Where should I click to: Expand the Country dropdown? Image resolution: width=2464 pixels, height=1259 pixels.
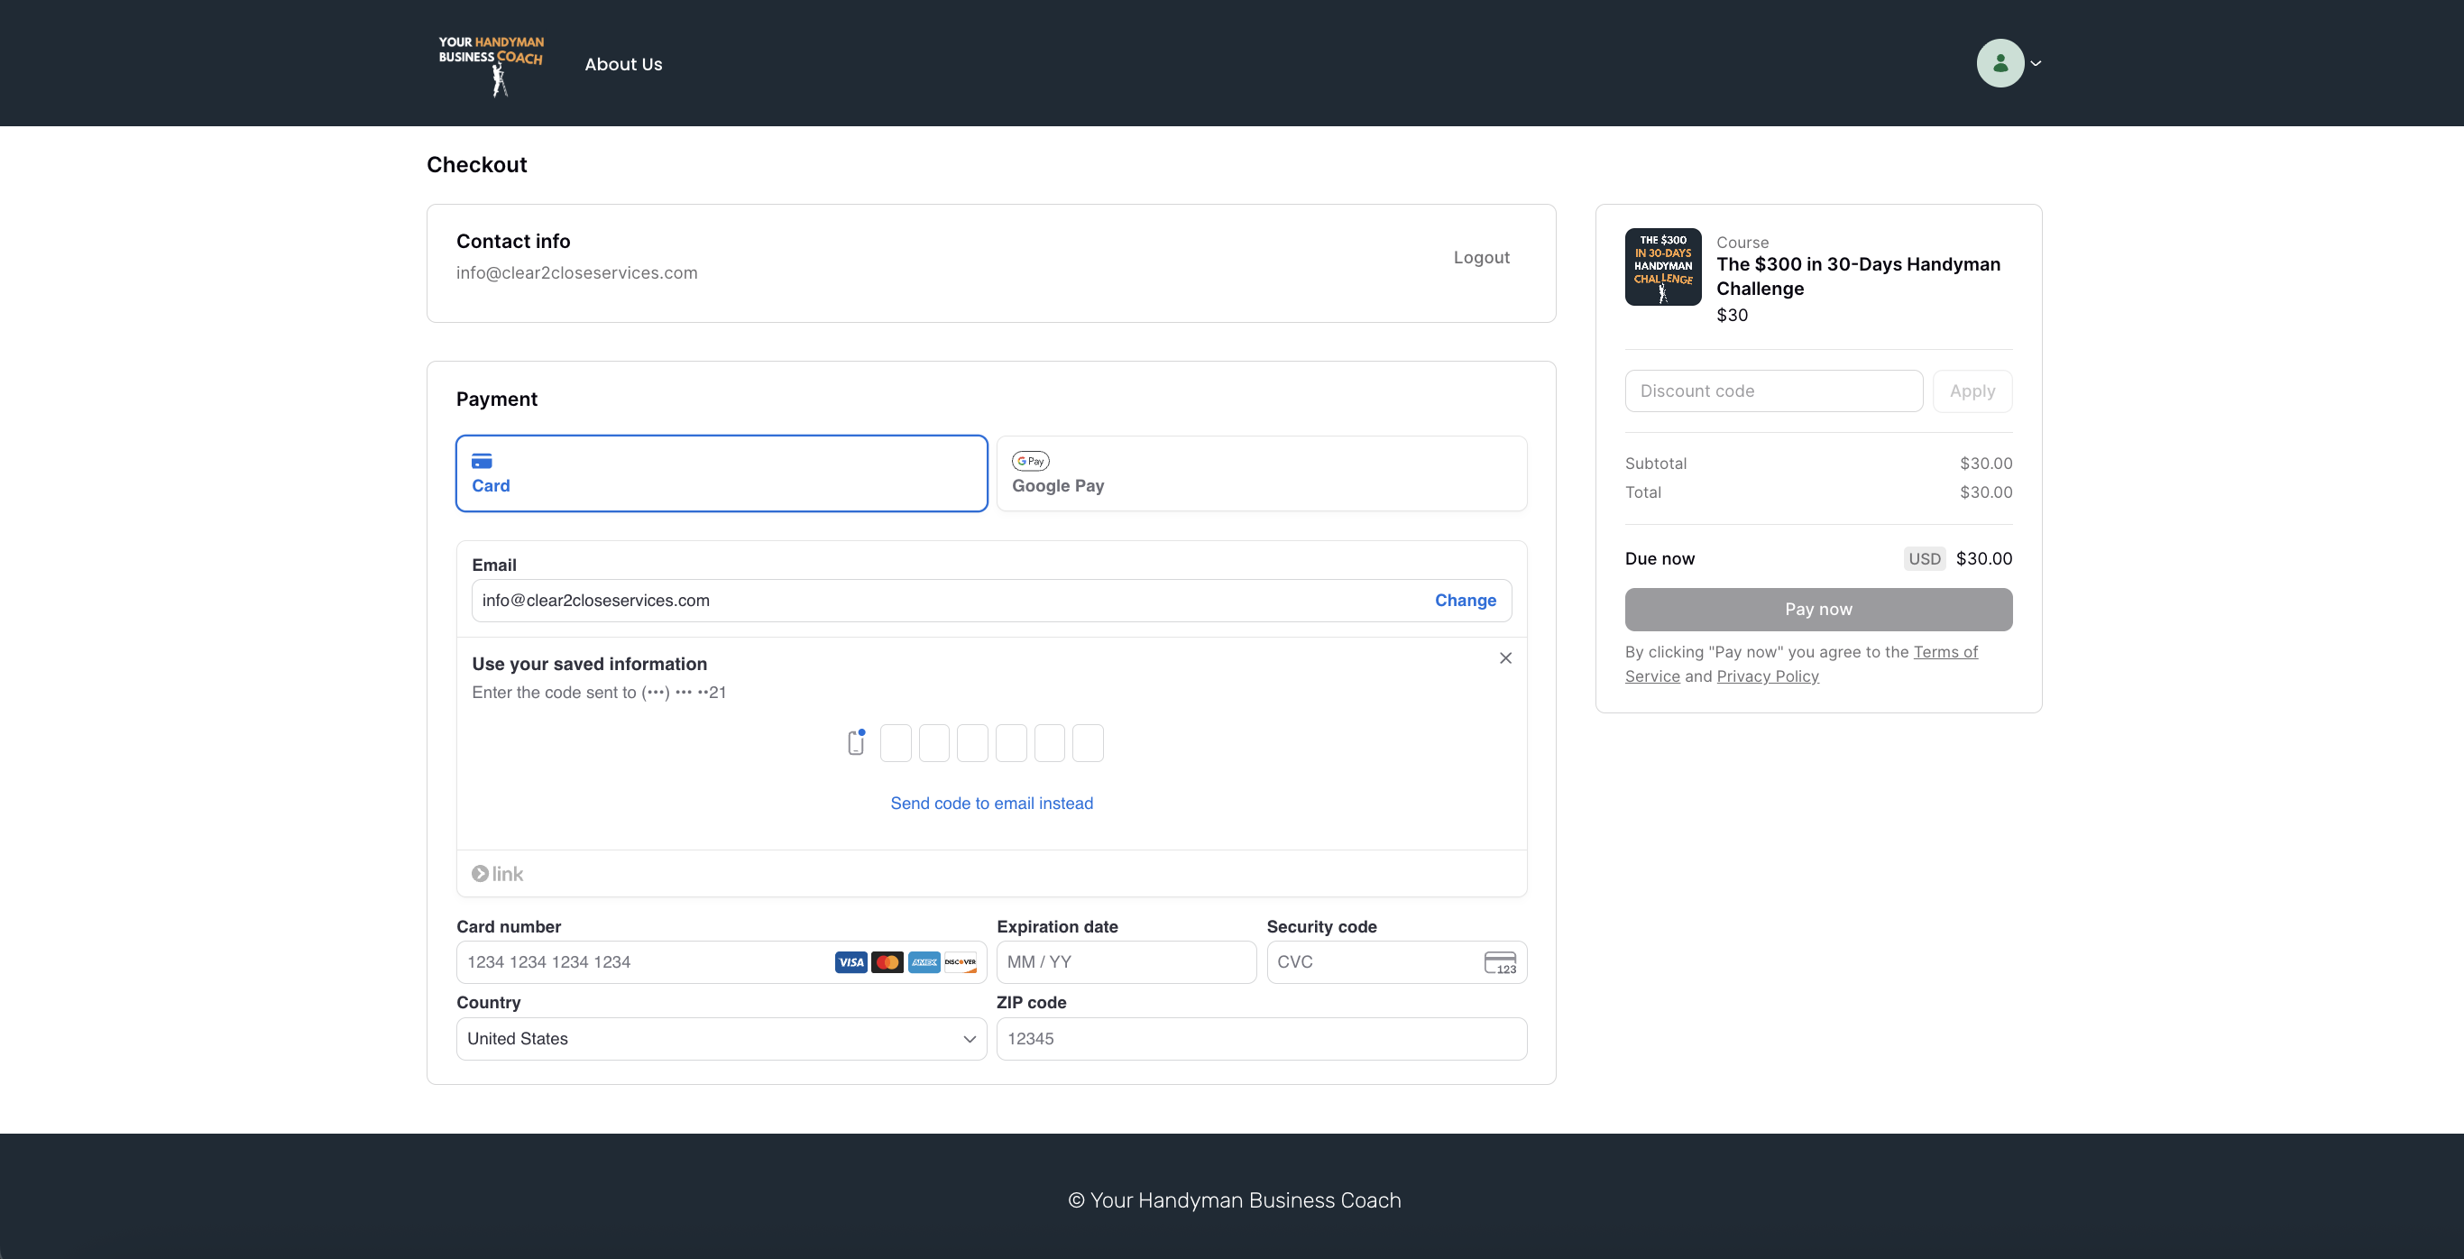tap(722, 1039)
